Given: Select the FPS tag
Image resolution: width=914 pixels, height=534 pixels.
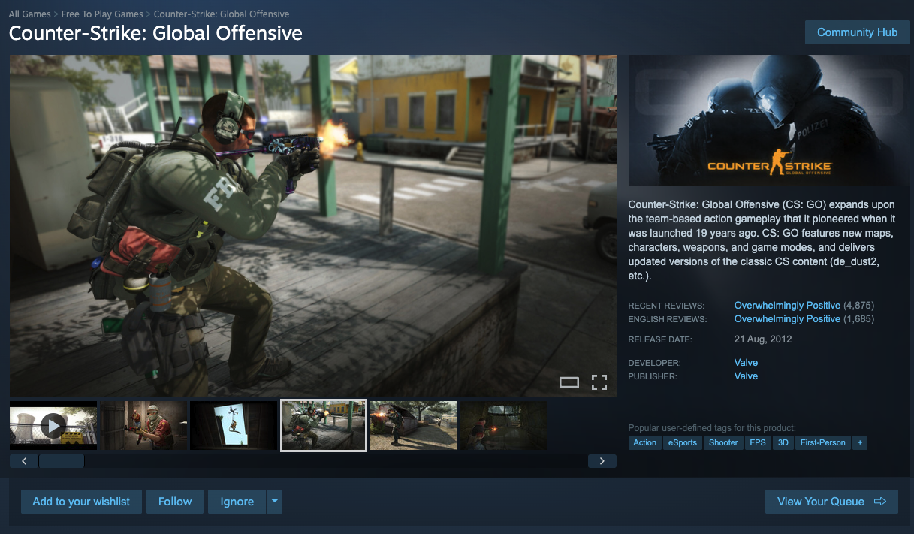Looking at the screenshot, I should (758, 442).
